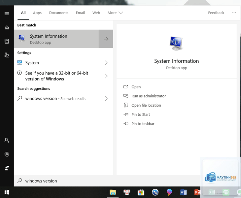
Task: Click the Pin to Start pin icon
Action: 126,114
